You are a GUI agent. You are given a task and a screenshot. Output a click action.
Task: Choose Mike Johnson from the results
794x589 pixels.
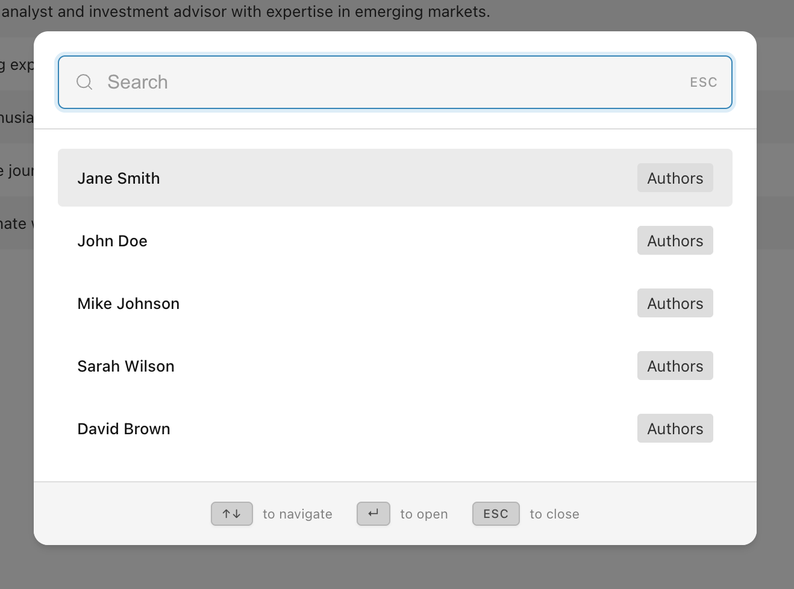[128, 304]
